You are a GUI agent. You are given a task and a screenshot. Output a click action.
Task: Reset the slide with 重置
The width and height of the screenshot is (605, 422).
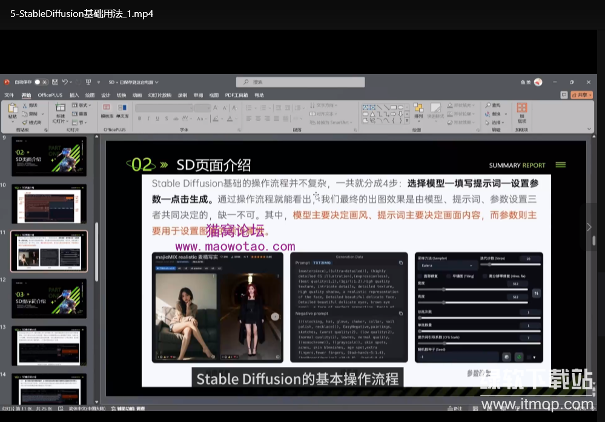[80, 114]
